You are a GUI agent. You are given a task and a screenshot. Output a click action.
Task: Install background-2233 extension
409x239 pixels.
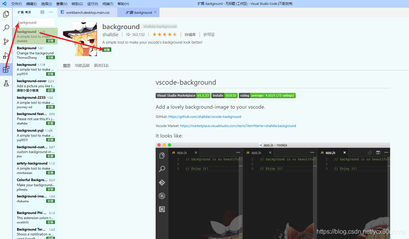point(50,107)
